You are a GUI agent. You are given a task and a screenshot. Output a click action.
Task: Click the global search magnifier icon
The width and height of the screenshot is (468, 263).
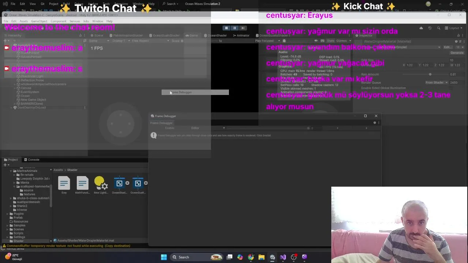pos(439,28)
